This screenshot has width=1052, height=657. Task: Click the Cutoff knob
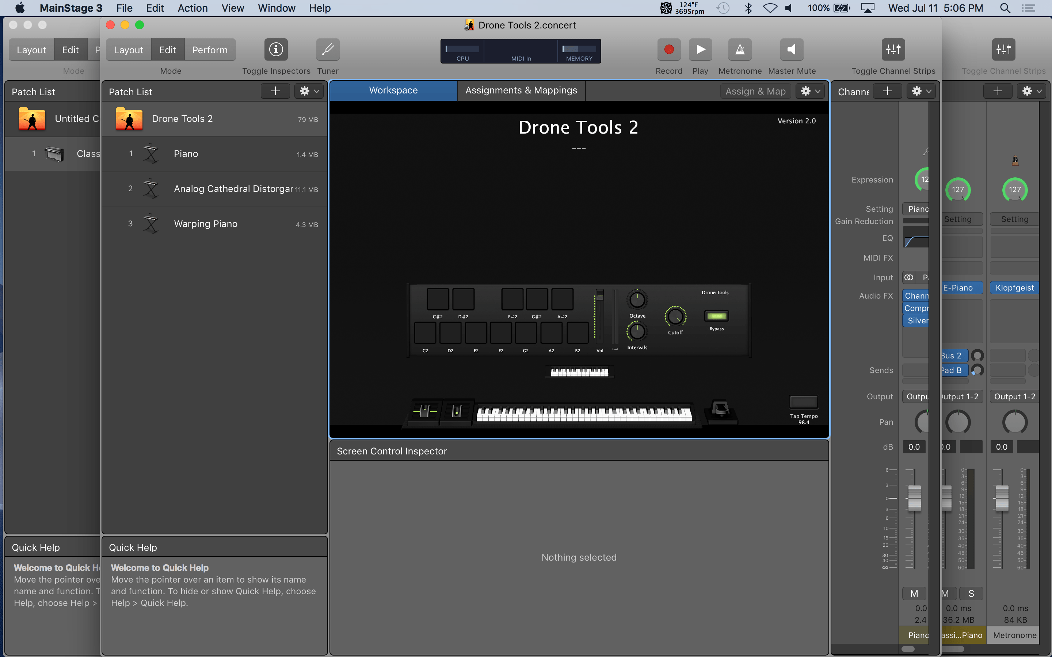pos(675,316)
